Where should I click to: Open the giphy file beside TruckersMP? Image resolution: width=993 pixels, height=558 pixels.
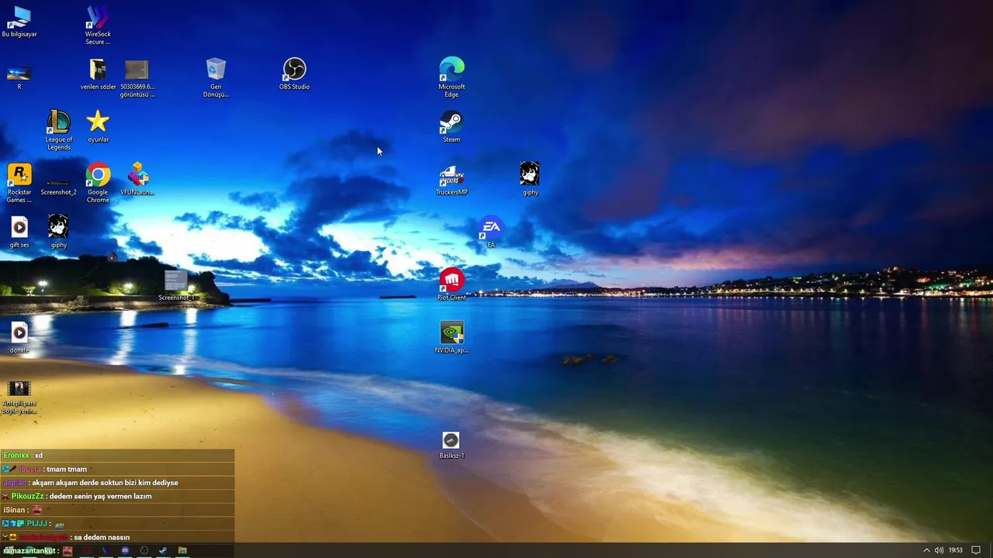(x=530, y=179)
